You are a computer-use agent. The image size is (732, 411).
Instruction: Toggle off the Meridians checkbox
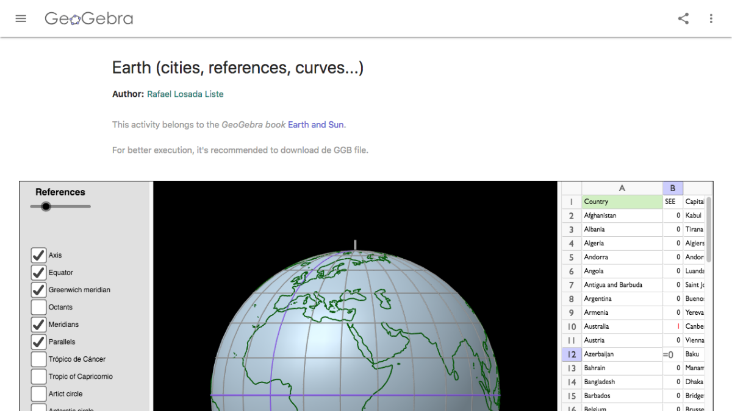(x=38, y=324)
